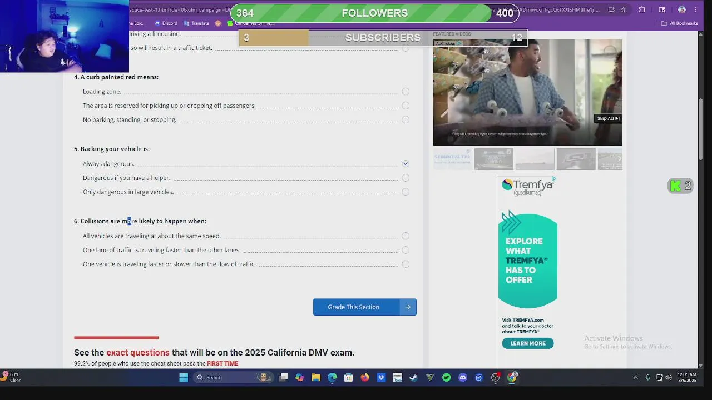Open Microsoft Store from the taskbar
This screenshot has height=400, width=712.
tap(348, 378)
